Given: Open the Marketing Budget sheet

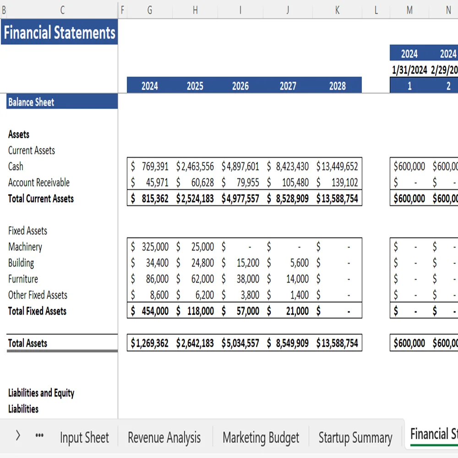Looking at the screenshot, I should [261, 437].
